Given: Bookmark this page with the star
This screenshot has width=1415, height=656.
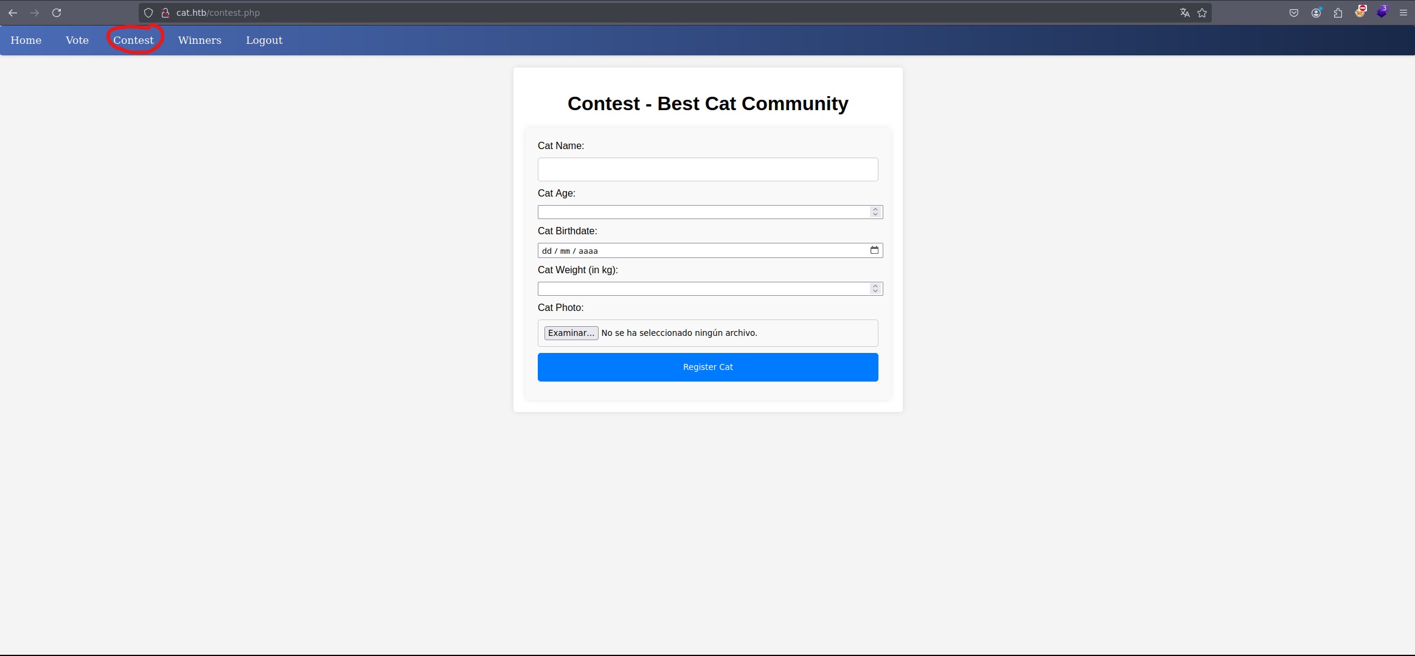Looking at the screenshot, I should (1202, 13).
